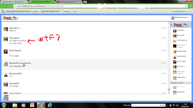Click Rito Yūki's avatar in the chat

coord(6,29)
